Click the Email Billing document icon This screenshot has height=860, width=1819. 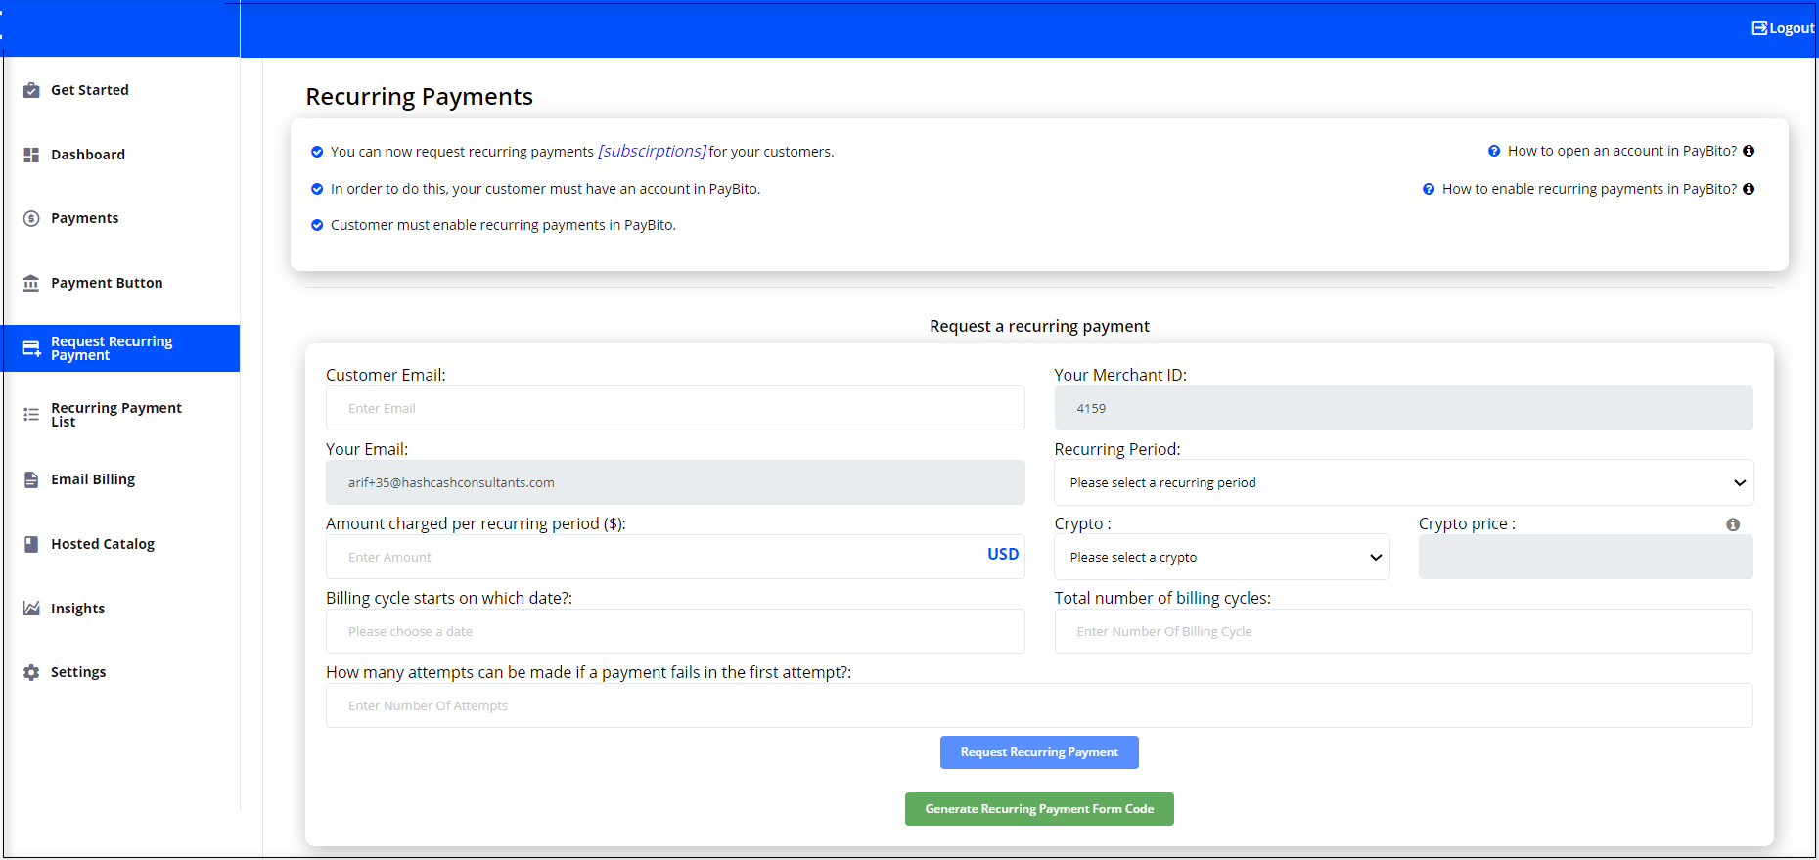pyautogui.click(x=31, y=479)
